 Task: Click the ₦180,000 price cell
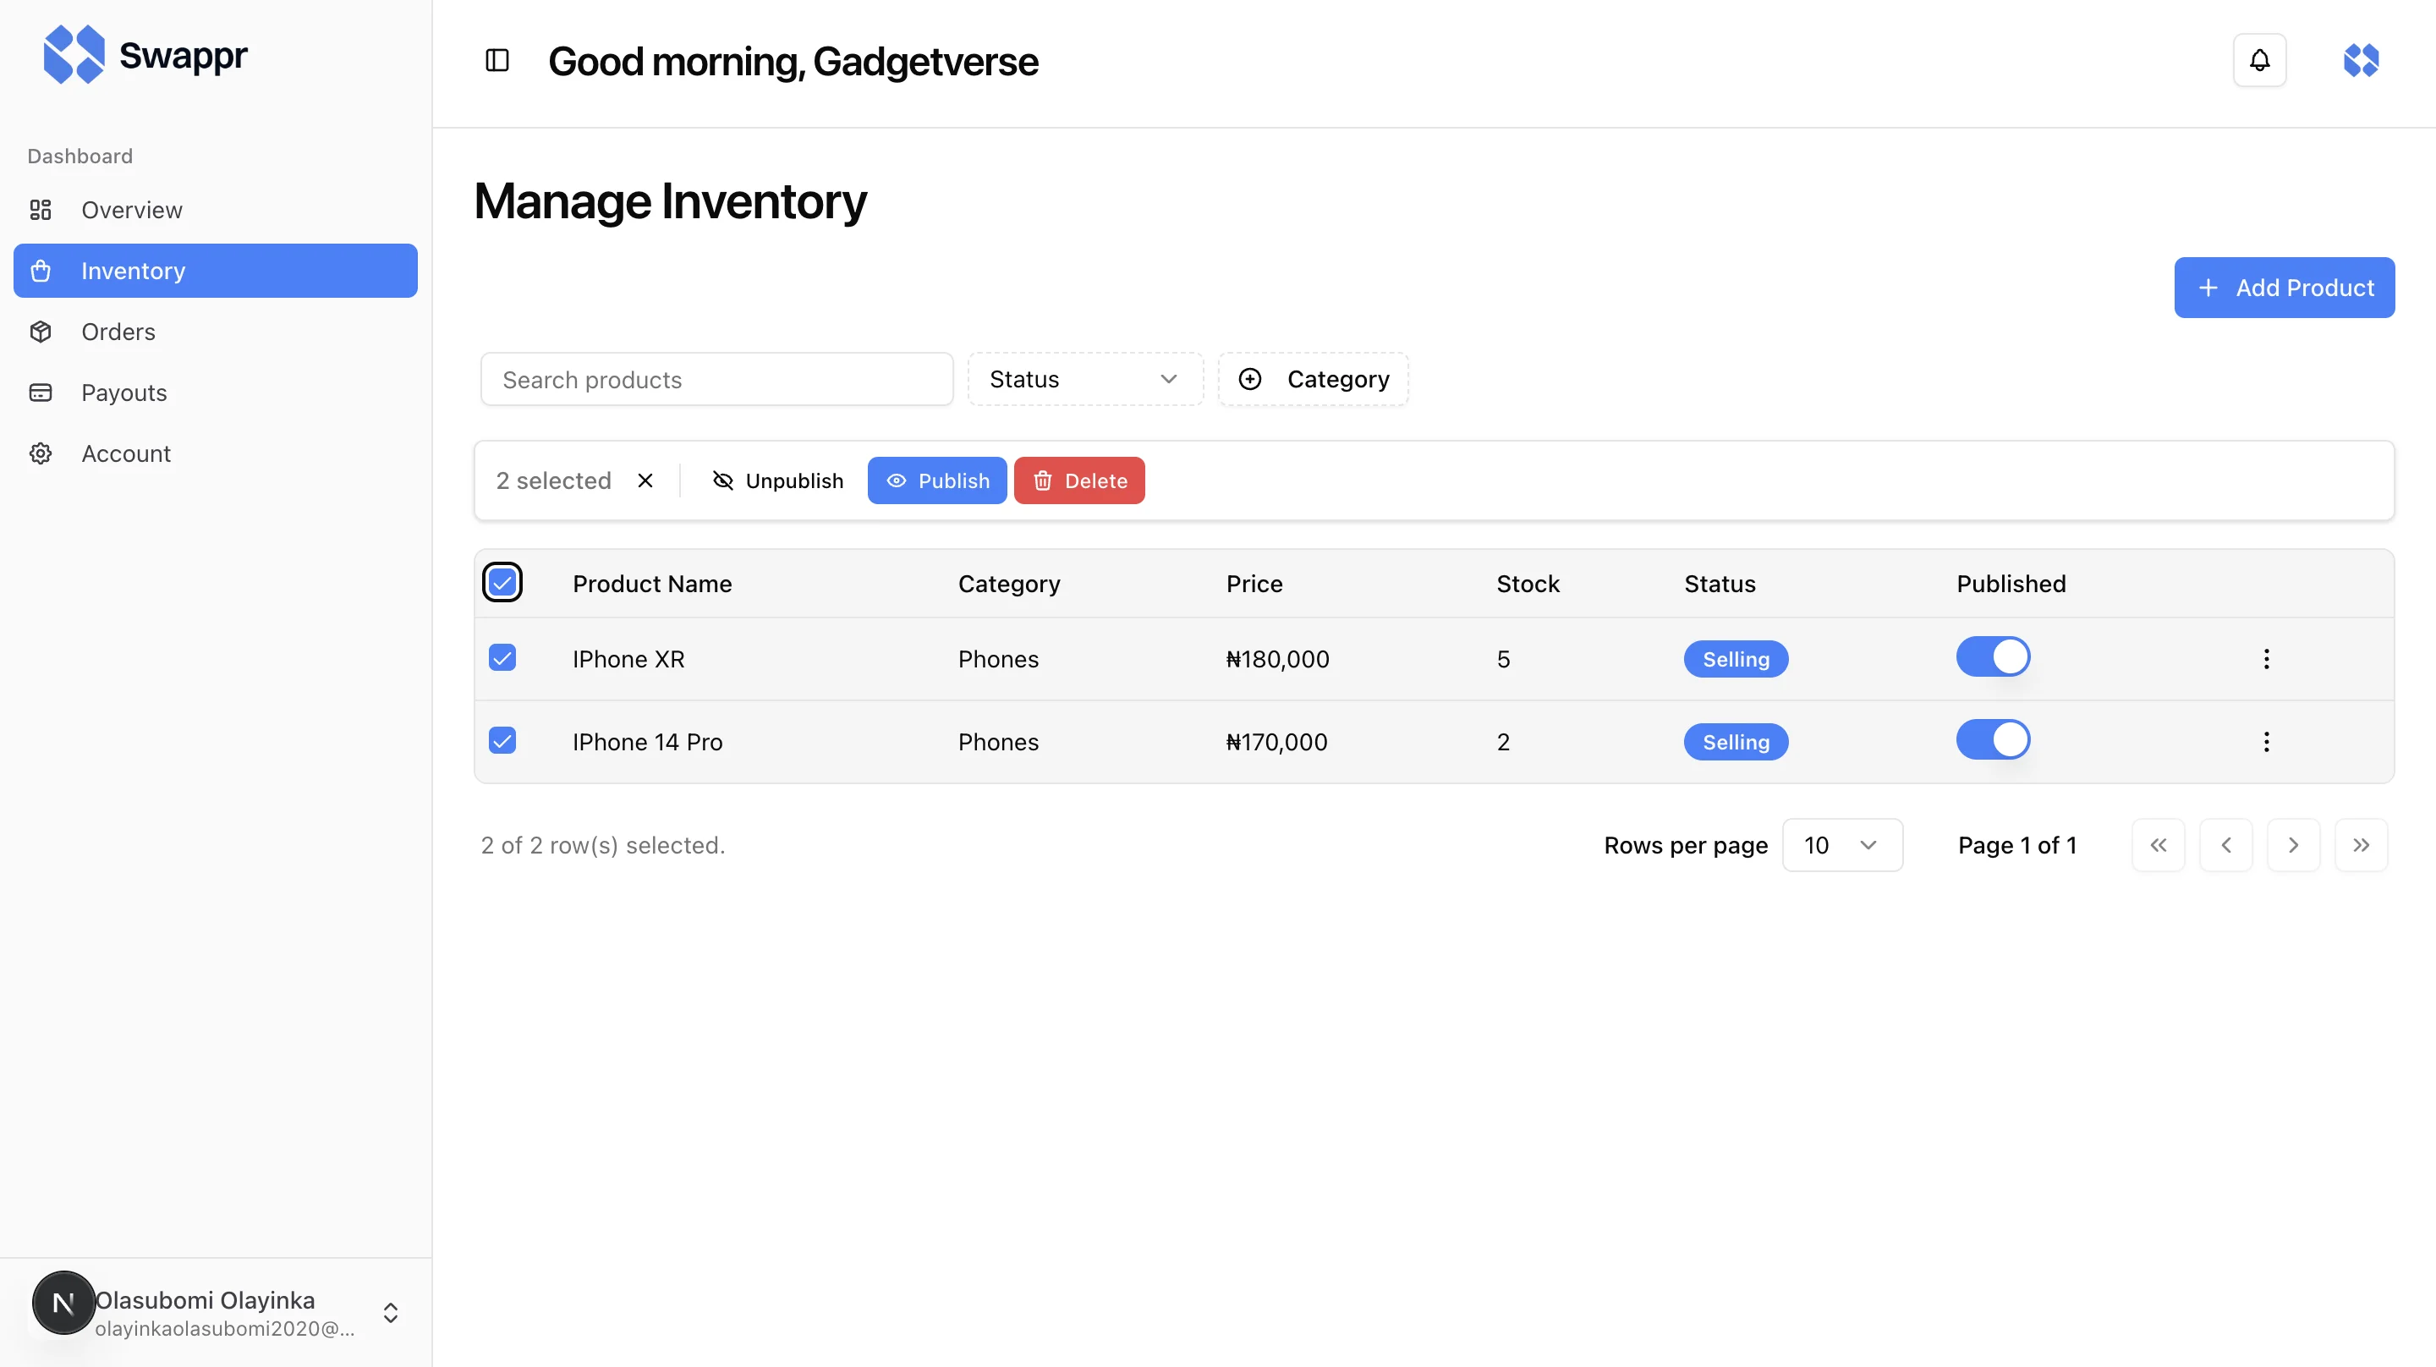(1277, 659)
